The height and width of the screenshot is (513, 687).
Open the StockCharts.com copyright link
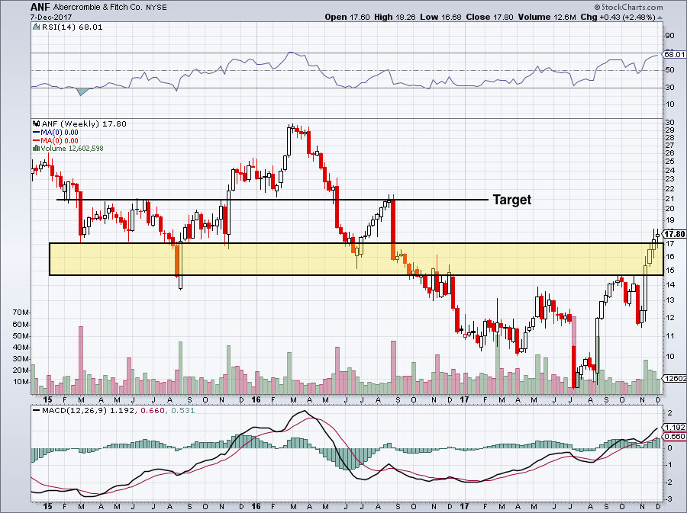(628, 7)
